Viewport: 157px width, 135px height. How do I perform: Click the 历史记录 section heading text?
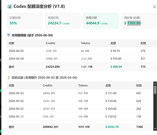tap(44, 77)
